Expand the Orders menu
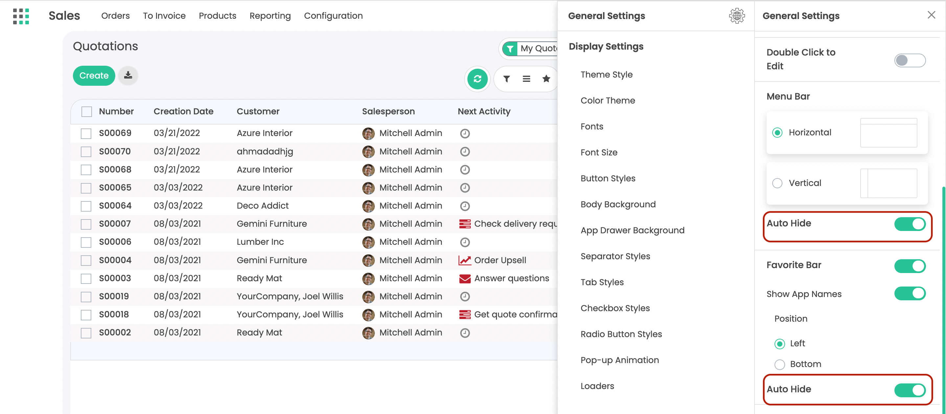 tap(115, 16)
